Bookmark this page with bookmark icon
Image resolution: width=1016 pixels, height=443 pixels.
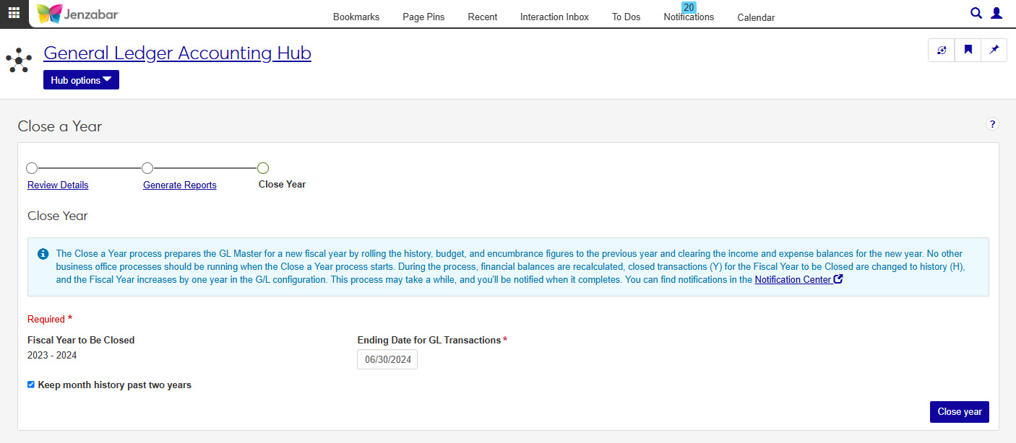pos(968,51)
